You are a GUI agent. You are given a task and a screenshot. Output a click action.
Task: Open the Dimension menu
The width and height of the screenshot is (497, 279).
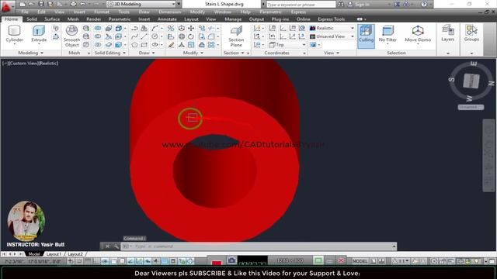169,12
